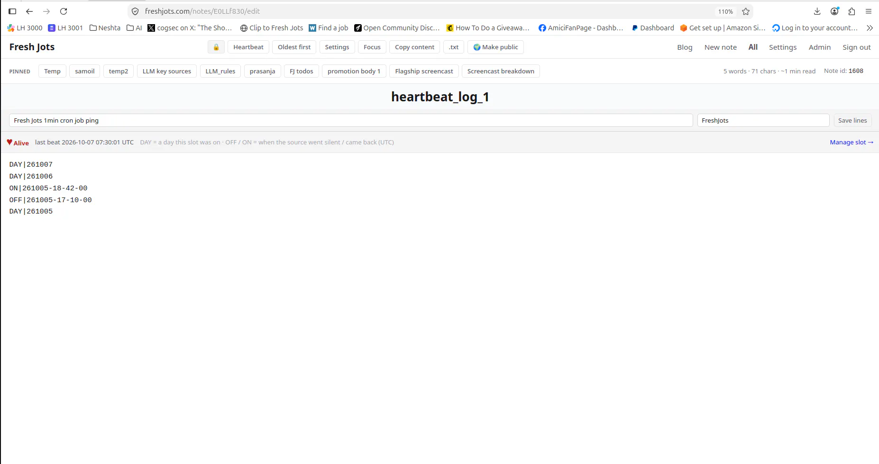879x464 pixels.
Task: Open Clip to Fresh Jots bookmark
Action: coord(272,28)
